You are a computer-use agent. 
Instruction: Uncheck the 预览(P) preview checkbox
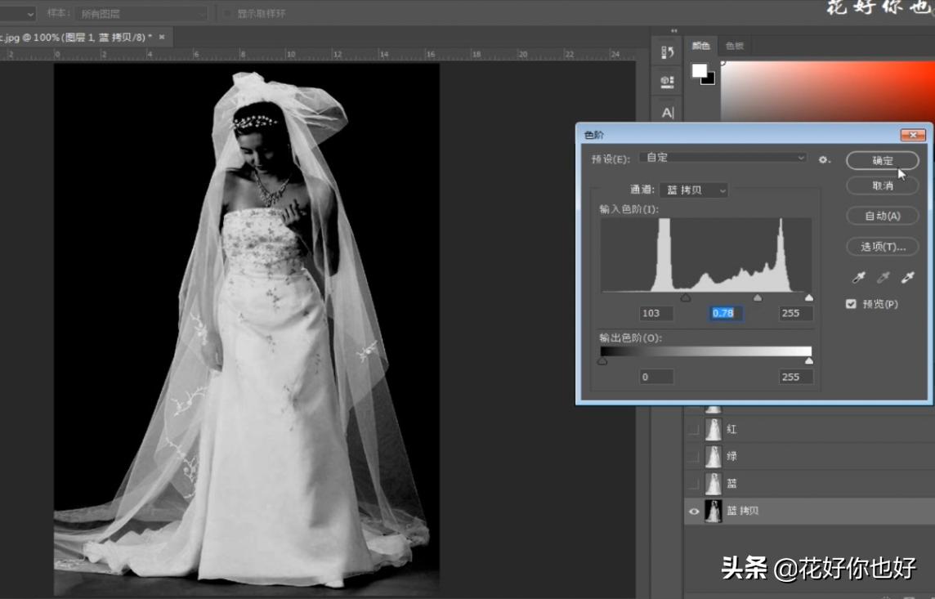coord(852,303)
